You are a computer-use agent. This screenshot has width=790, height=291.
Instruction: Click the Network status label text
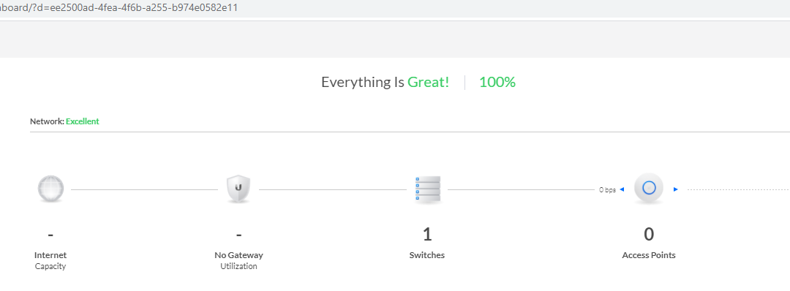48,121
